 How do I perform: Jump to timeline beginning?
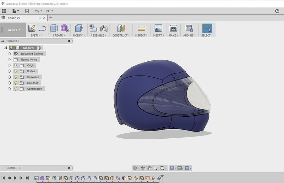click(x=3, y=178)
